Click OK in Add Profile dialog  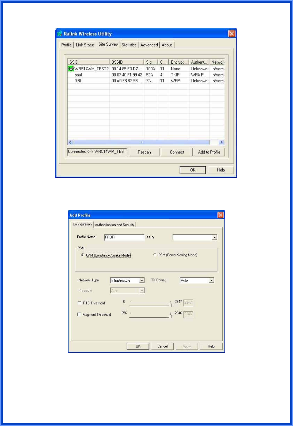point(138,346)
